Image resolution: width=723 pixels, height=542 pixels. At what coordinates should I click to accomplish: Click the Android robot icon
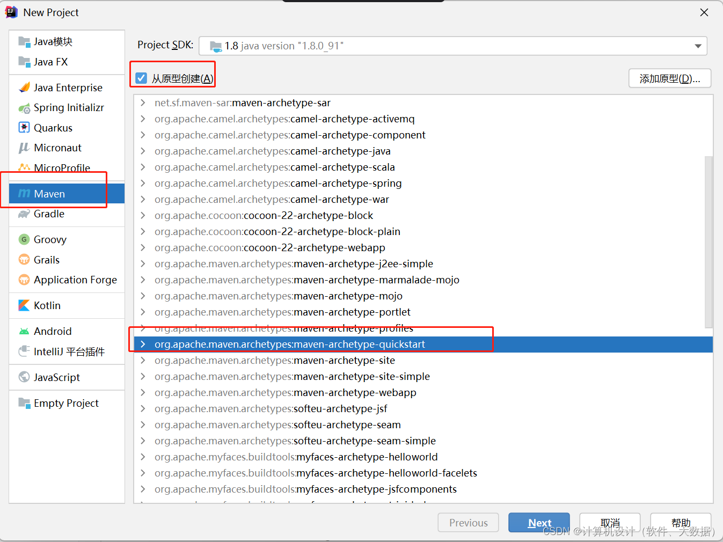[x=24, y=331]
